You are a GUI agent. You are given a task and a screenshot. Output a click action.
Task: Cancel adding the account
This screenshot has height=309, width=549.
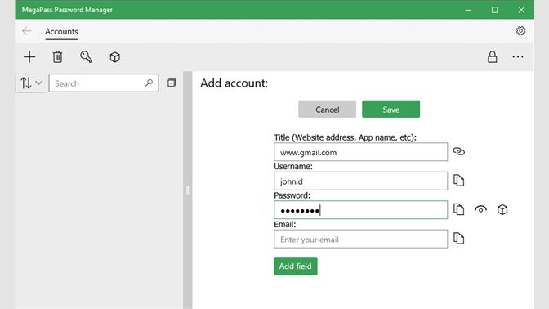[x=327, y=110]
